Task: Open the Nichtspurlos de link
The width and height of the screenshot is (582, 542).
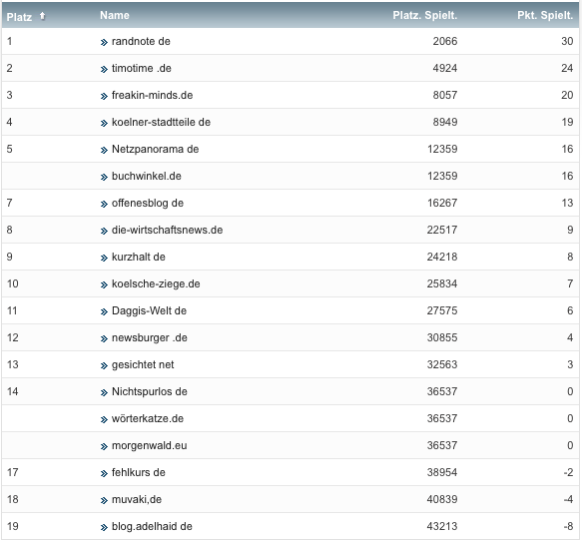Action: [150, 391]
